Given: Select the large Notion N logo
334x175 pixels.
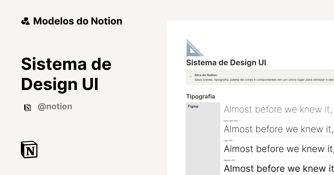Looking at the screenshot, I should click(x=29, y=149).
